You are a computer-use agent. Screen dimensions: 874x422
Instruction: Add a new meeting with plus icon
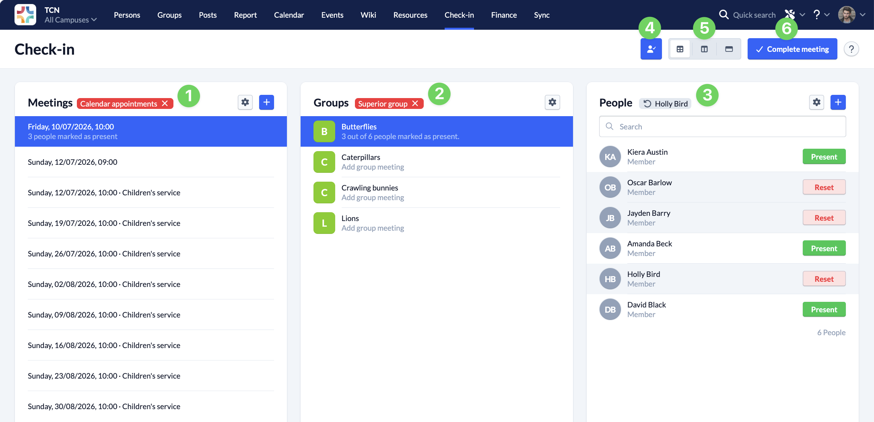[x=266, y=102]
